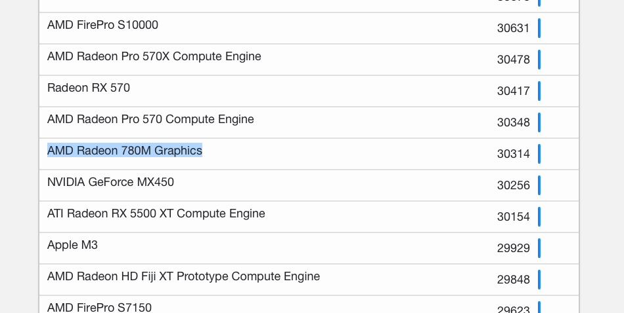Click the blue bar next to 30631
The image size is (624, 313).
tap(539, 28)
